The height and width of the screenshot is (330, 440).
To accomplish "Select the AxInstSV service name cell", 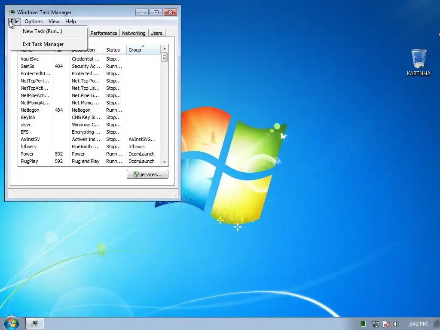I will (x=31, y=139).
